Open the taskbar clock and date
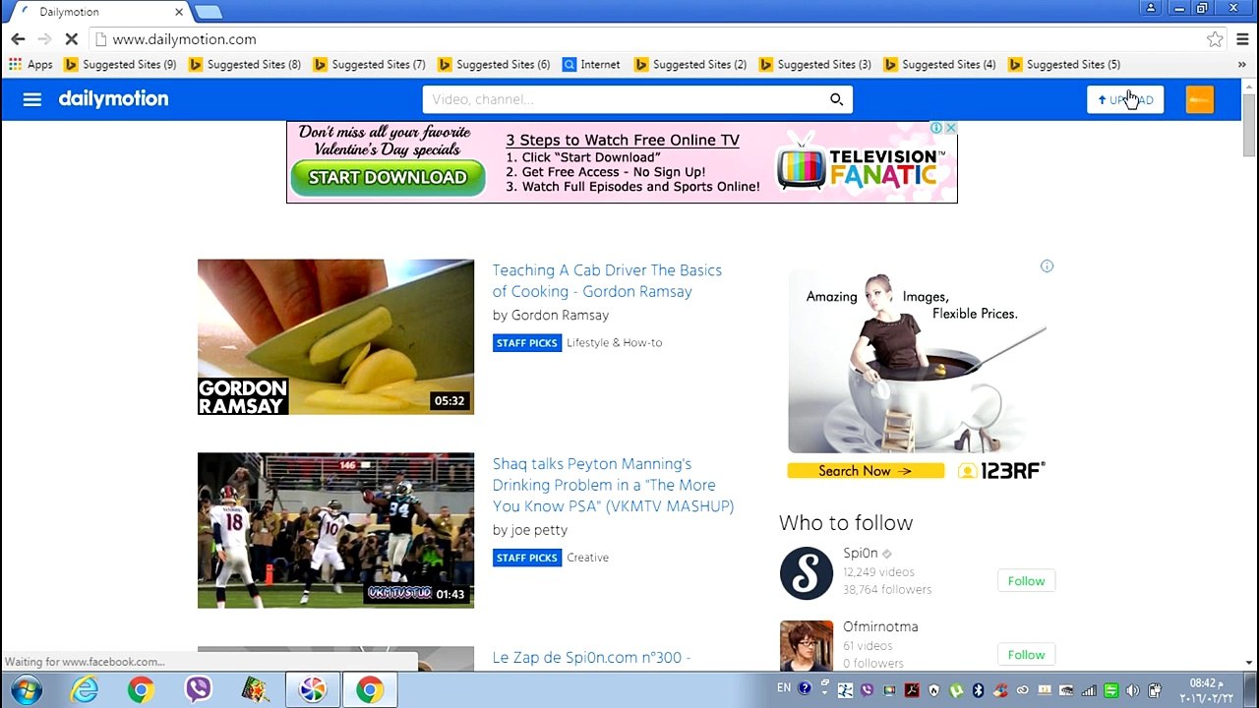Image resolution: width=1259 pixels, height=708 pixels. (1206, 690)
